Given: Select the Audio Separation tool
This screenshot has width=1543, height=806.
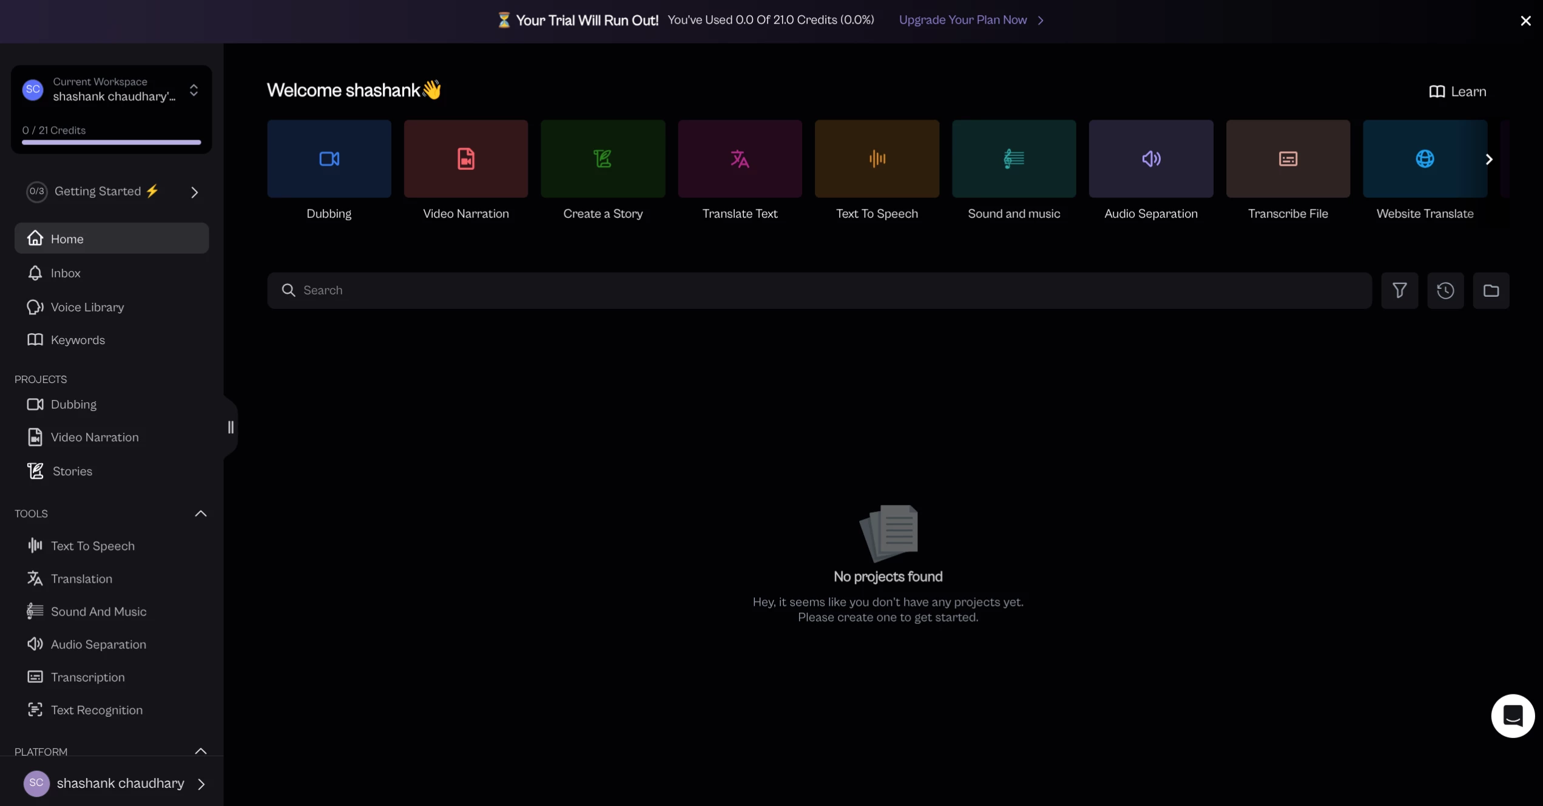Looking at the screenshot, I should pyautogui.click(x=1150, y=158).
